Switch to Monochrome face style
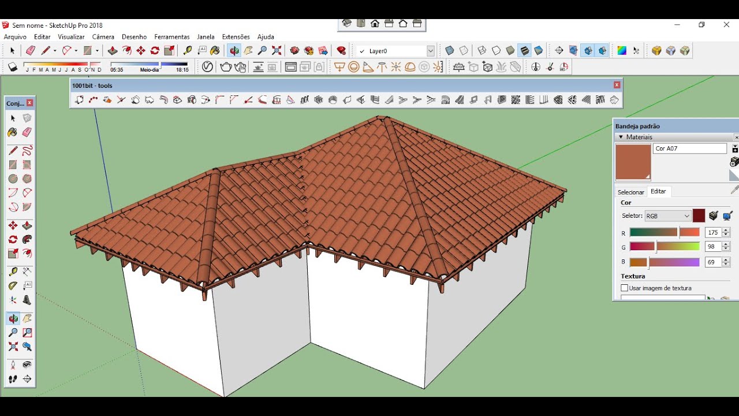Image resolution: width=739 pixels, height=416 pixels. [x=539, y=51]
